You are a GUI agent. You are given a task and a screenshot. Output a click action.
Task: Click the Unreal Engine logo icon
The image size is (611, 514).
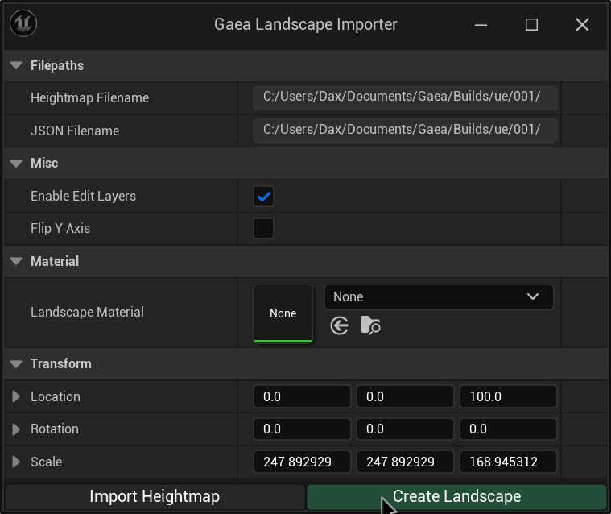tap(23, 24)
